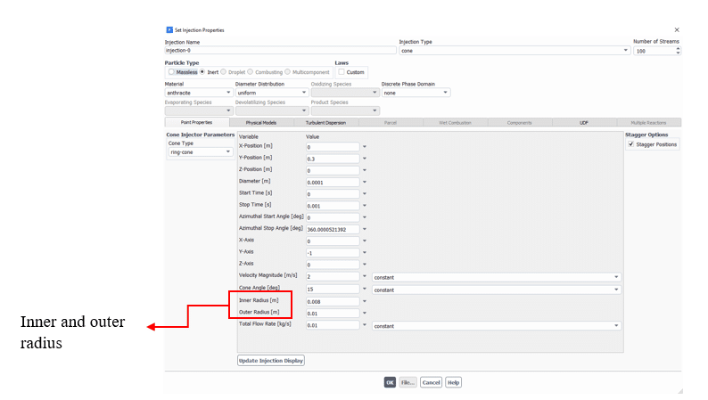This screenshot has width=708, height=400.
Task: Switch to the Physical Models tab
Action: (261, 122)
